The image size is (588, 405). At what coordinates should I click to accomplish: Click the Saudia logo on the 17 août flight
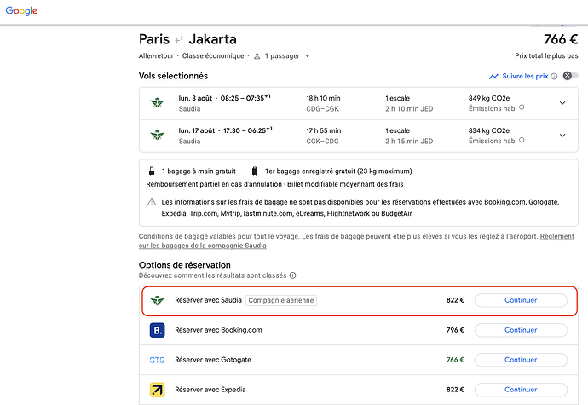tap(157, 135)
